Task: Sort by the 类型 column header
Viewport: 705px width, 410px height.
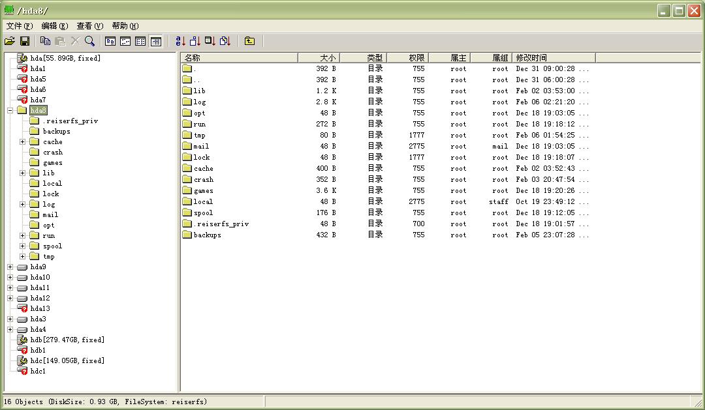Action: coord(364,57)
